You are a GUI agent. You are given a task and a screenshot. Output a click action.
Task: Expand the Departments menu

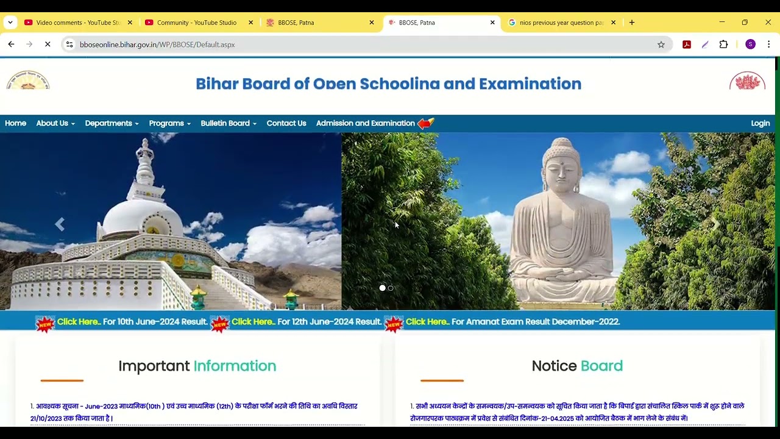click(x=112, y=123)
